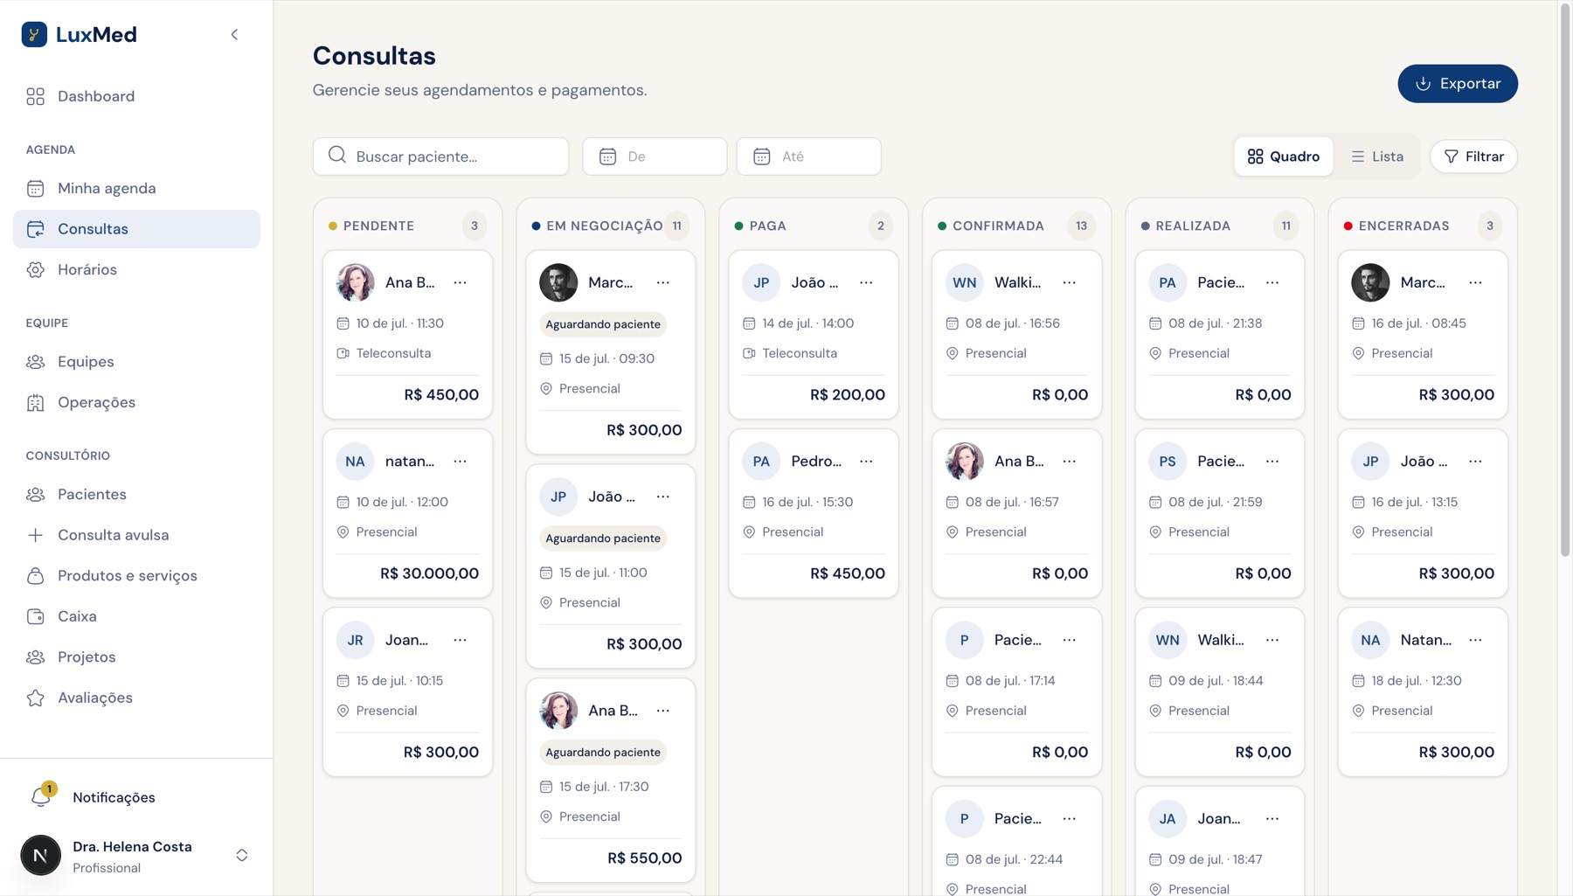Open options on João Paga card
Screen dimensions: 1573x896
click(x=866, y=282)
